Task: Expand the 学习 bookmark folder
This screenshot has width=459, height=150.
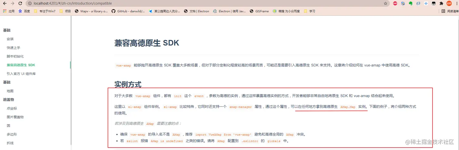Action: tap(309, 11)
